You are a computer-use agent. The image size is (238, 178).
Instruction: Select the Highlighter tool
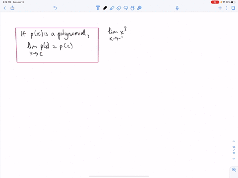[x=112, y=8]
